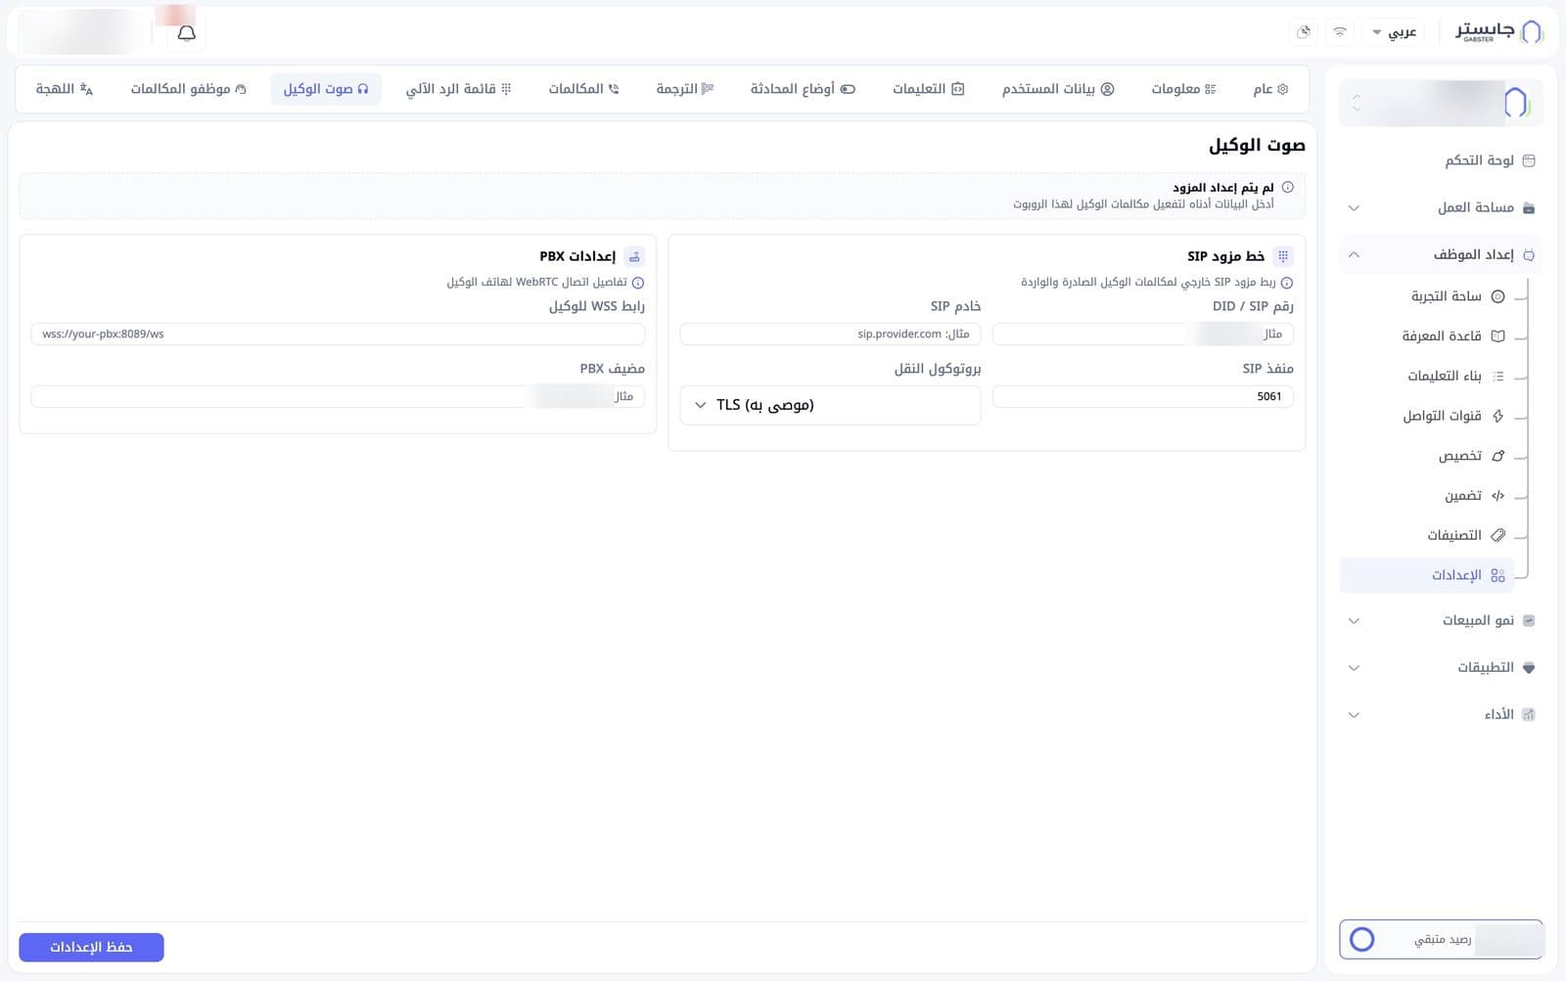
Task: Focus رابط WSS للوكيل input field
Action: pyautogui.click(x=338, y=334)
